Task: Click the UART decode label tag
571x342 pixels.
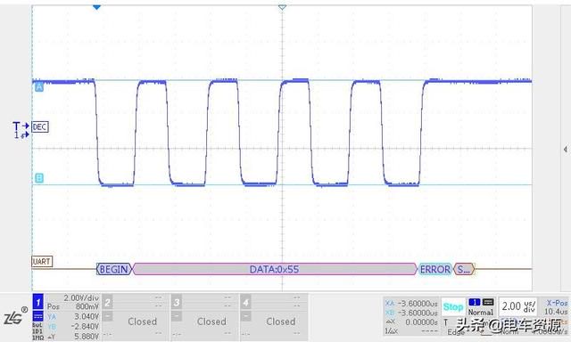Action: point(42,262)
